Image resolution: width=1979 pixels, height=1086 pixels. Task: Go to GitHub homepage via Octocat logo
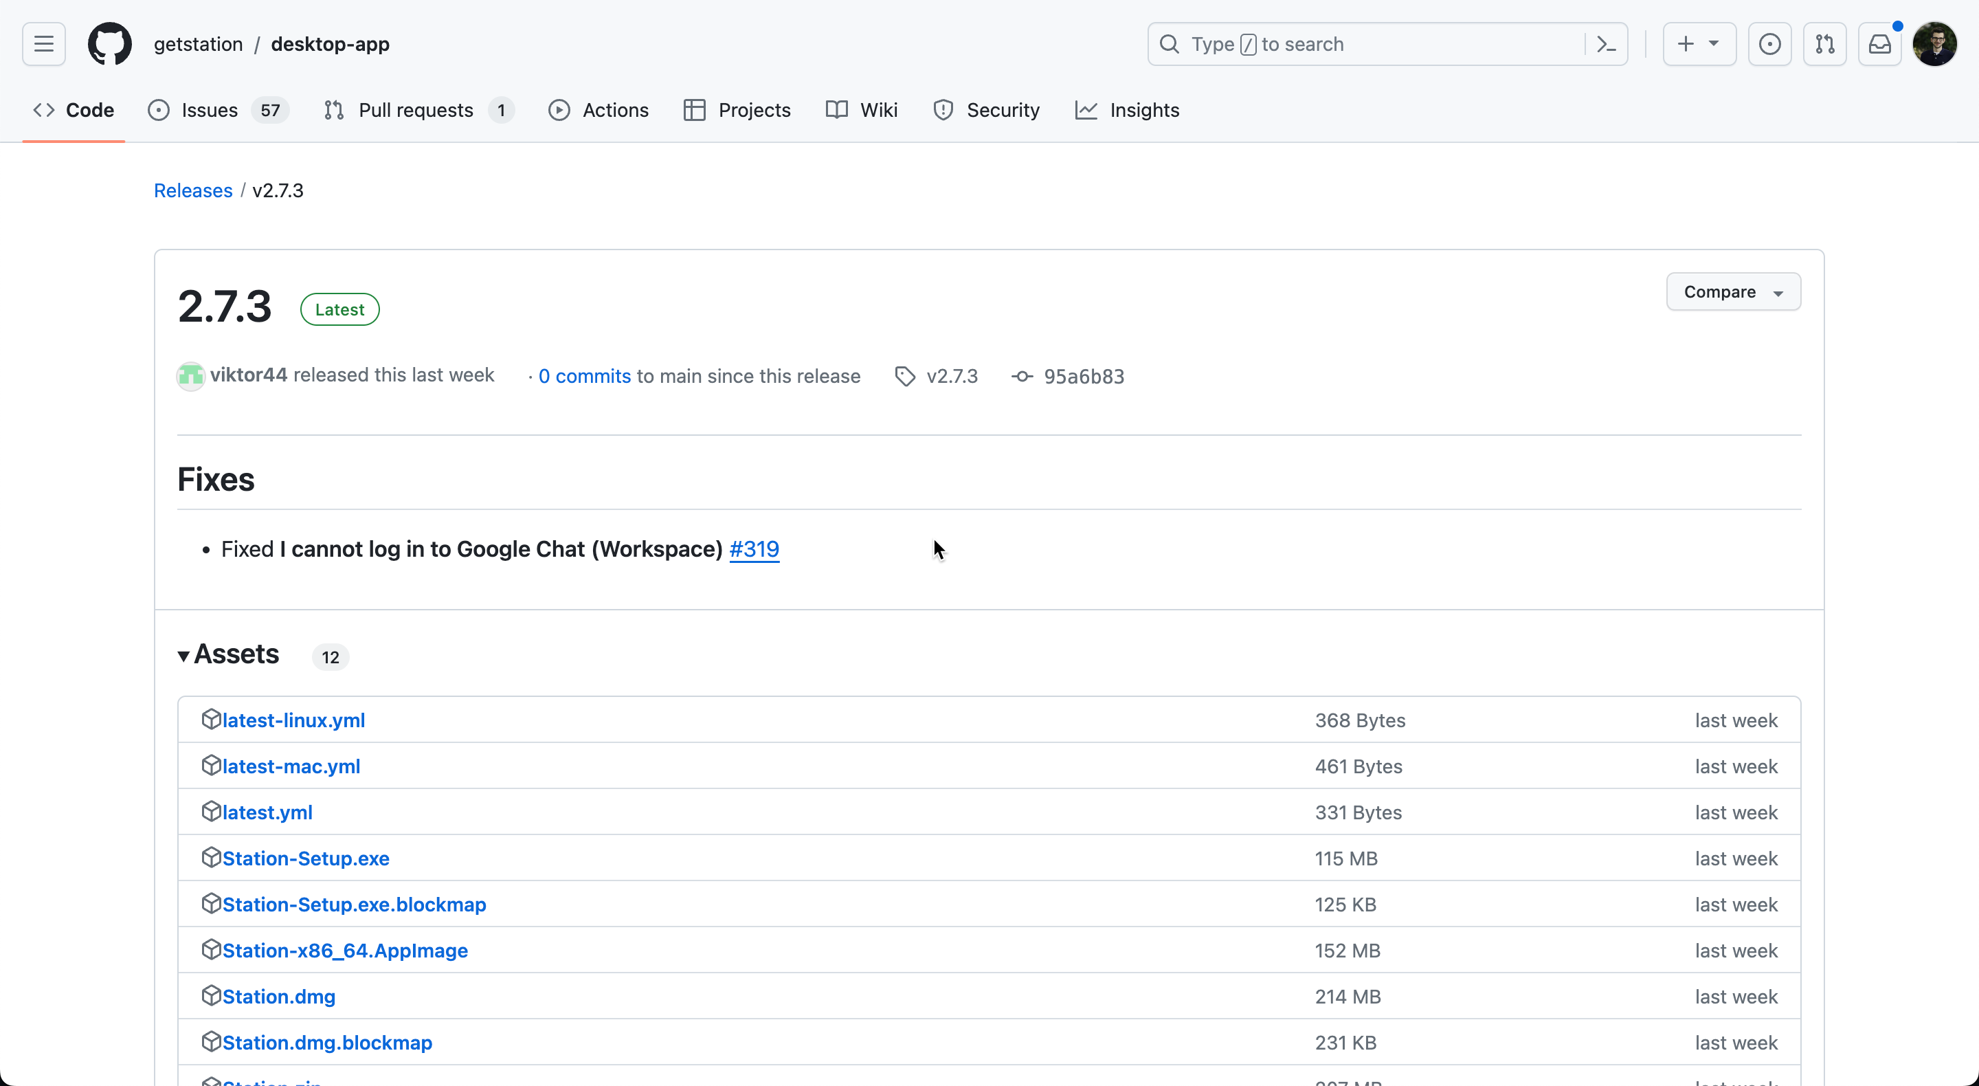tap(110, 44)
